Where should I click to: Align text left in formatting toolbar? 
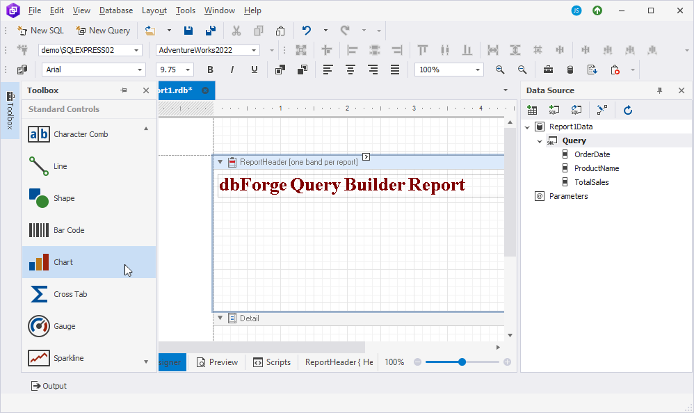coord(328,70)
